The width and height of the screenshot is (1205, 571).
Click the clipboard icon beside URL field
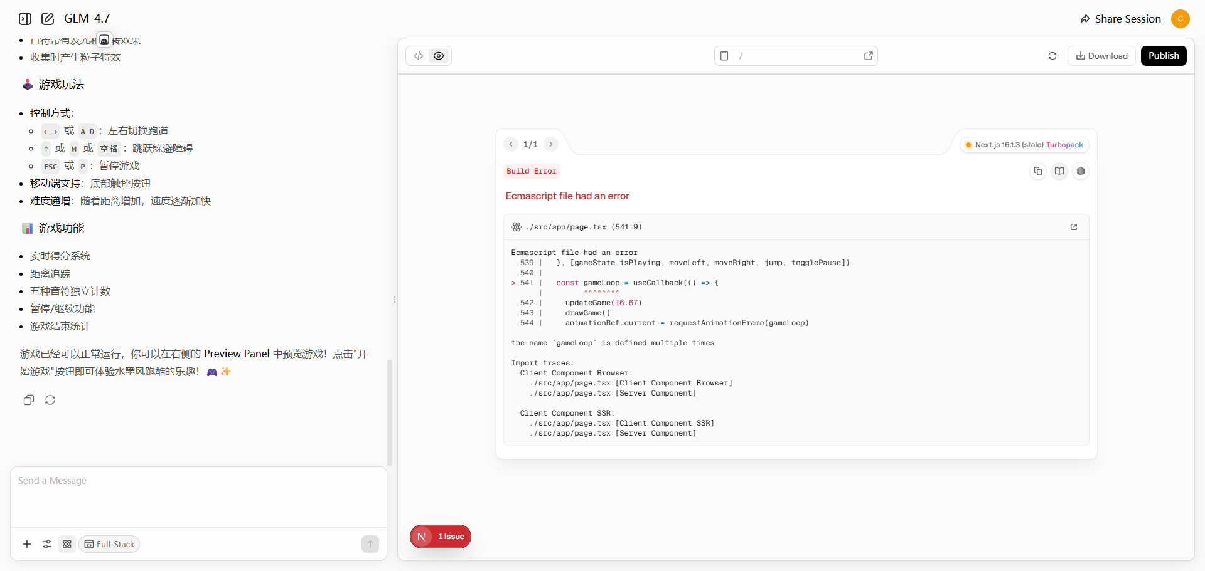724,56
